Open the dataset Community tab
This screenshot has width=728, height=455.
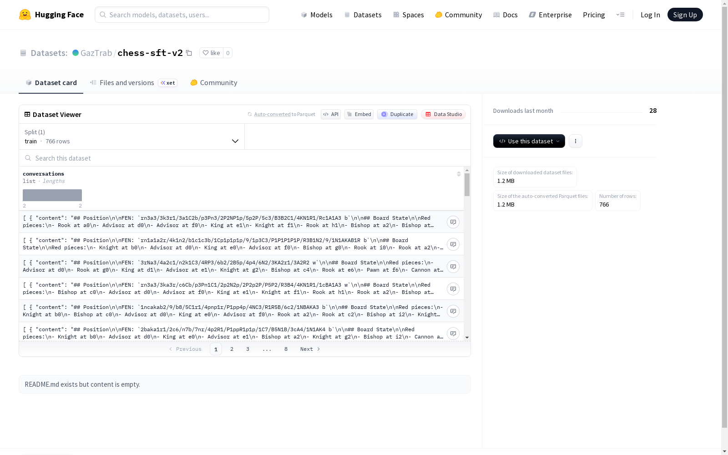click(x=213, y=82)
